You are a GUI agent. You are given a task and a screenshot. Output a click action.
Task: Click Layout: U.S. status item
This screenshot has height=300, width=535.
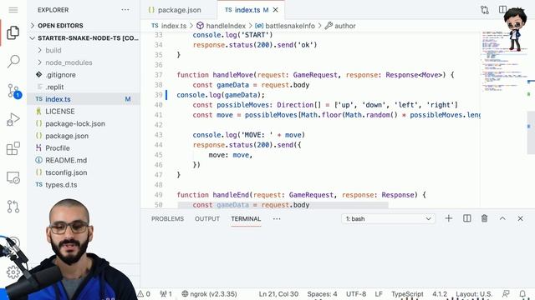(474, 293)
